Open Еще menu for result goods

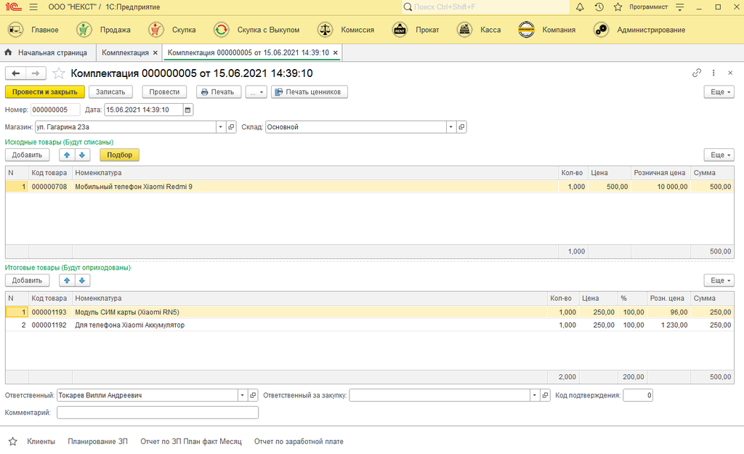(x=719, y=280)
